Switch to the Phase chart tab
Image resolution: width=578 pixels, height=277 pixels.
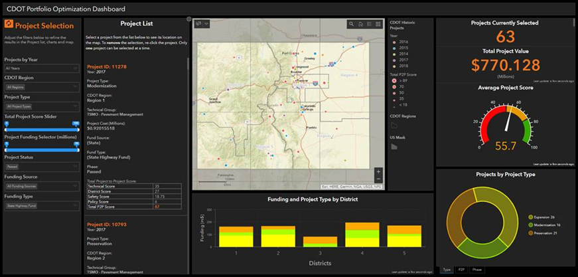[476, 270]
